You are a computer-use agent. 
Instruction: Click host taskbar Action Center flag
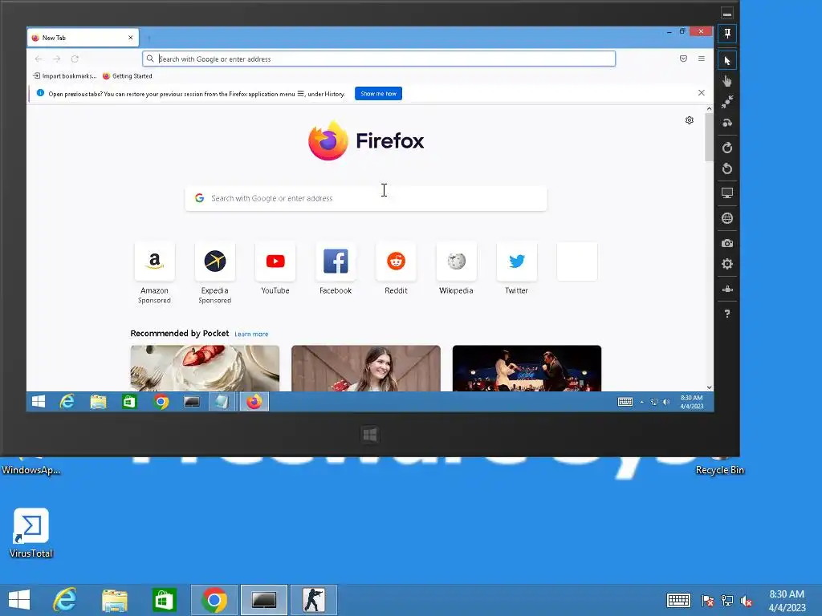click(708, 600)
